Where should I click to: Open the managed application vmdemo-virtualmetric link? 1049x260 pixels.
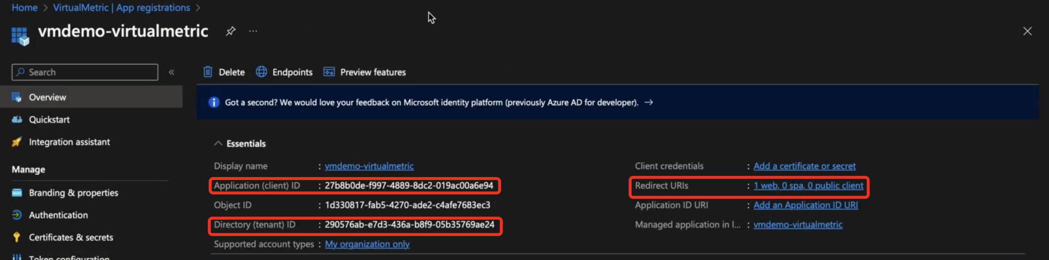(798, 225)
